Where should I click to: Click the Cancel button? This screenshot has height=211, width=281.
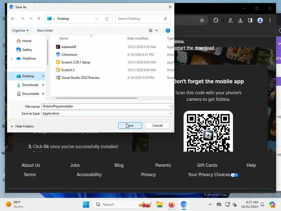click(157, 126)
